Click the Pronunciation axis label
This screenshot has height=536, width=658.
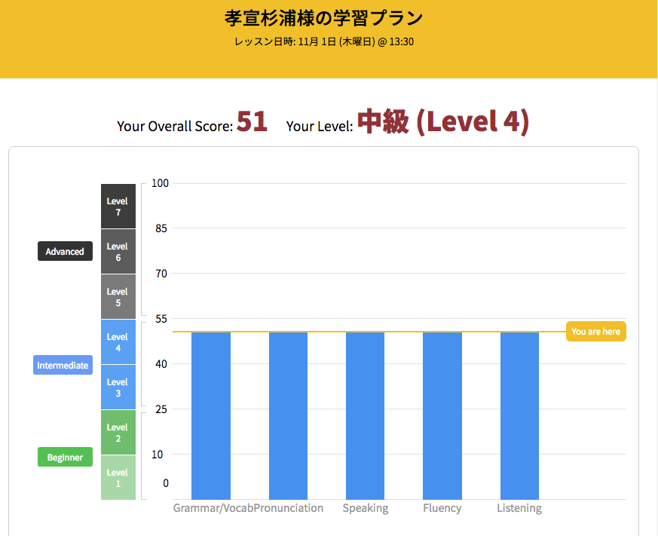coord(289,508)
